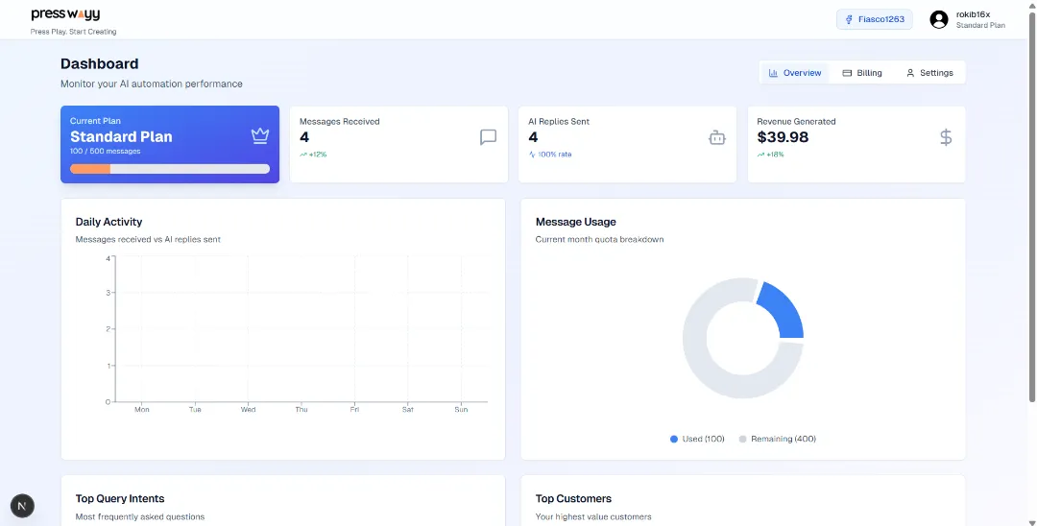Click the Sun label on chart axis
This screenshot has width=1037, height=526.
click(461, 410)
